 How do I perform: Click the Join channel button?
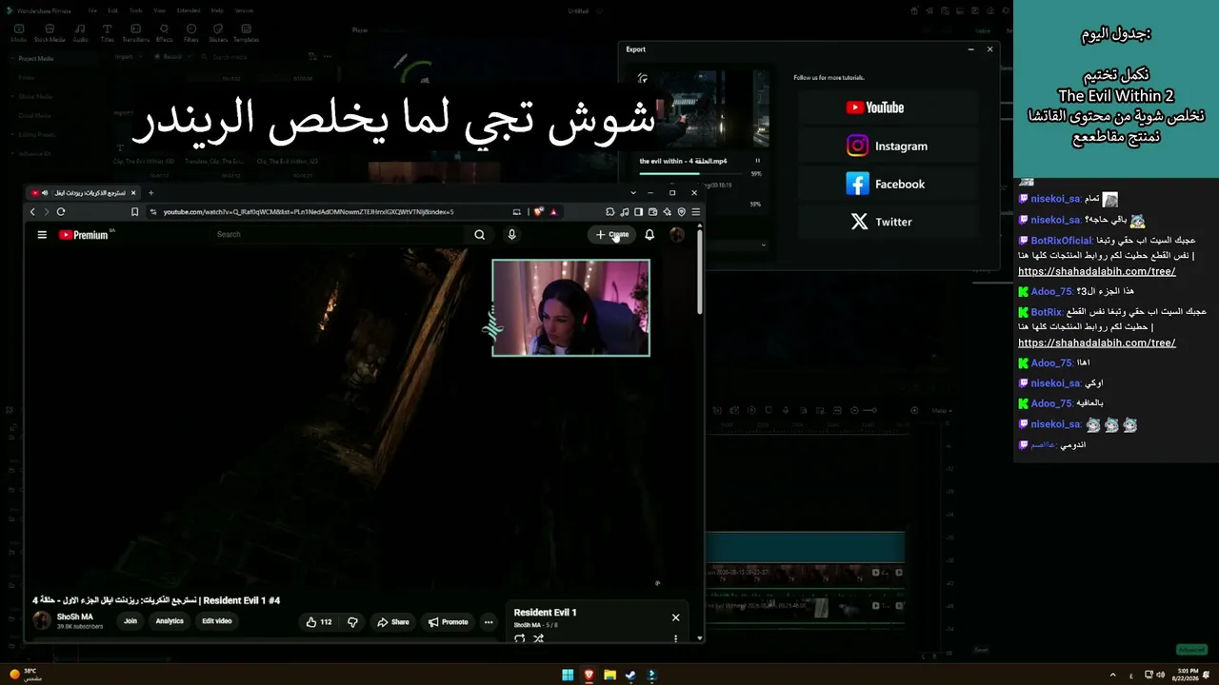click(130, 621)
